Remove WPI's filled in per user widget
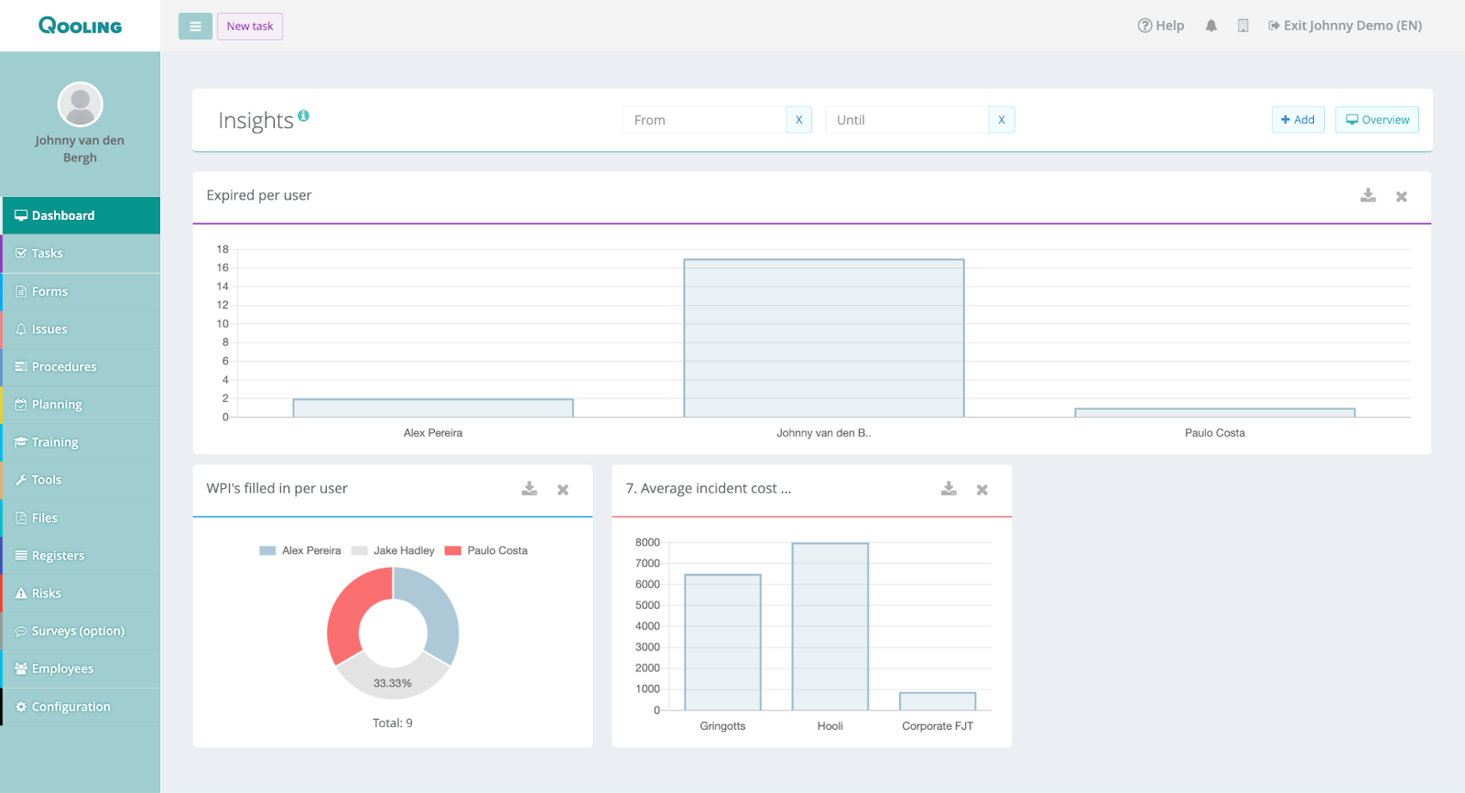The height and width of the screenshot is (793, 1465). [x=563, y=490]
